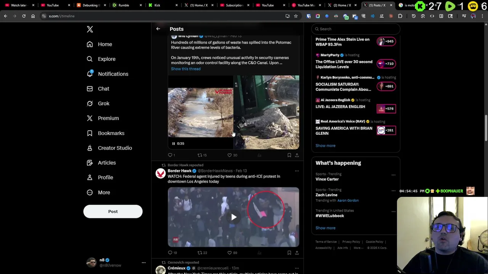The width and height of the screenshot is (488, 274).
Task: Reload the page with browser refresh
Action: (x=24, y=16)
